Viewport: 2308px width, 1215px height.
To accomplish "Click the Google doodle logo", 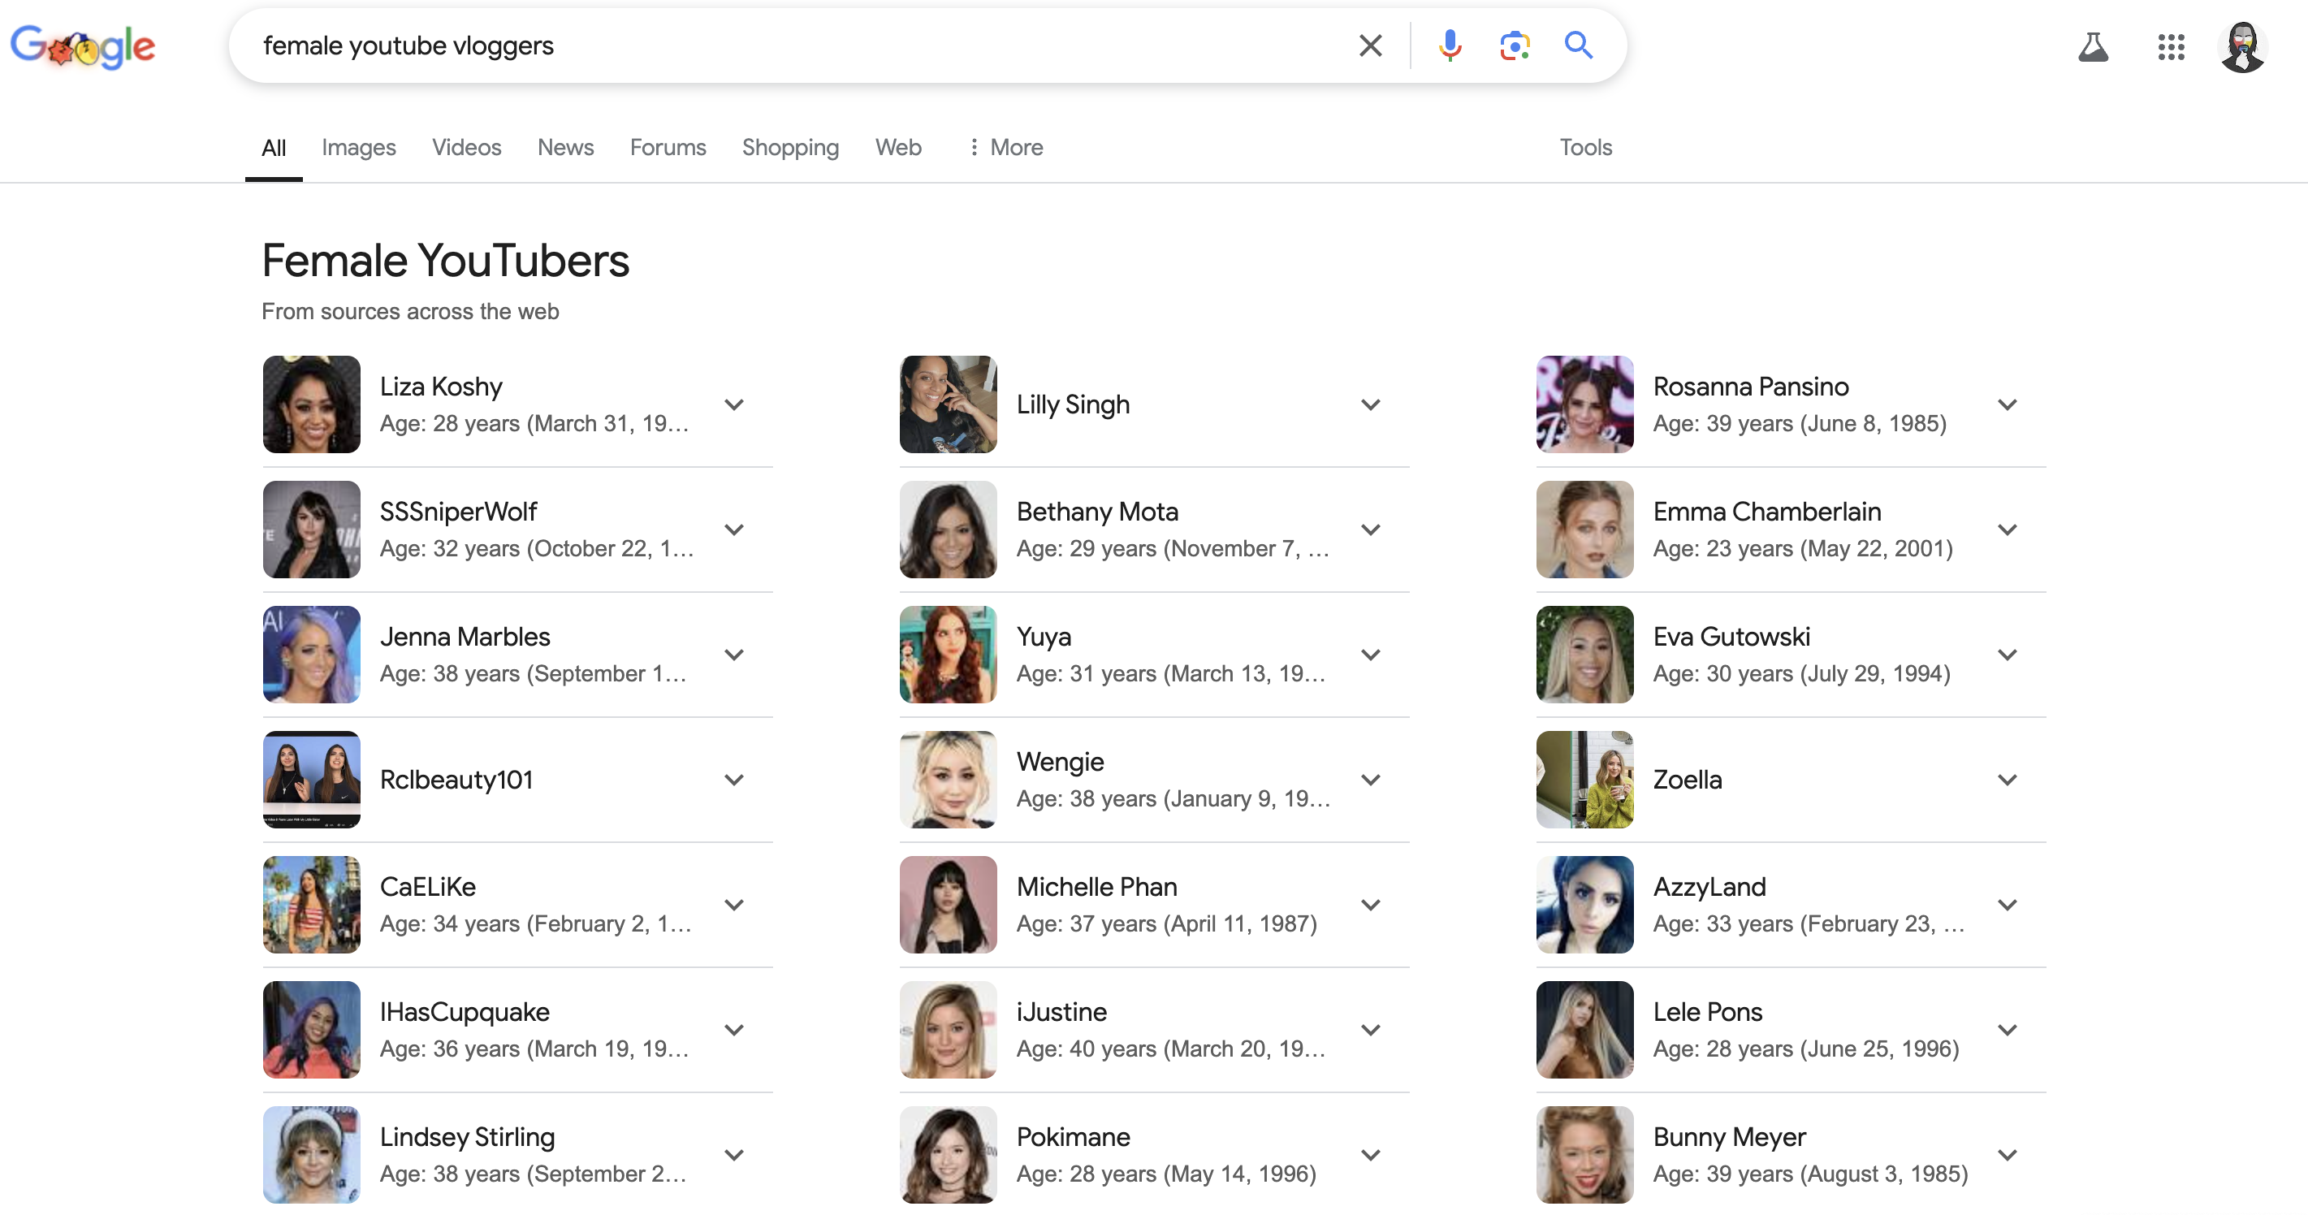I will (83, 46).
